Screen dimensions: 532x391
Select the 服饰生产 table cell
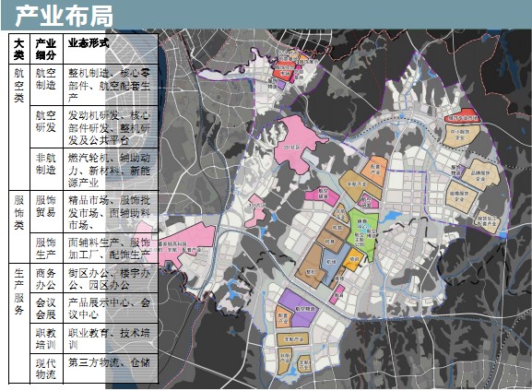coord(46,248)
